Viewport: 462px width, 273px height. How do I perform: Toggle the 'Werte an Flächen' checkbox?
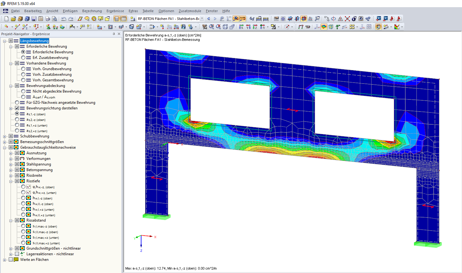click(11, 260)
